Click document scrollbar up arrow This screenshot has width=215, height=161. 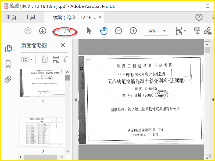point(207,45)
